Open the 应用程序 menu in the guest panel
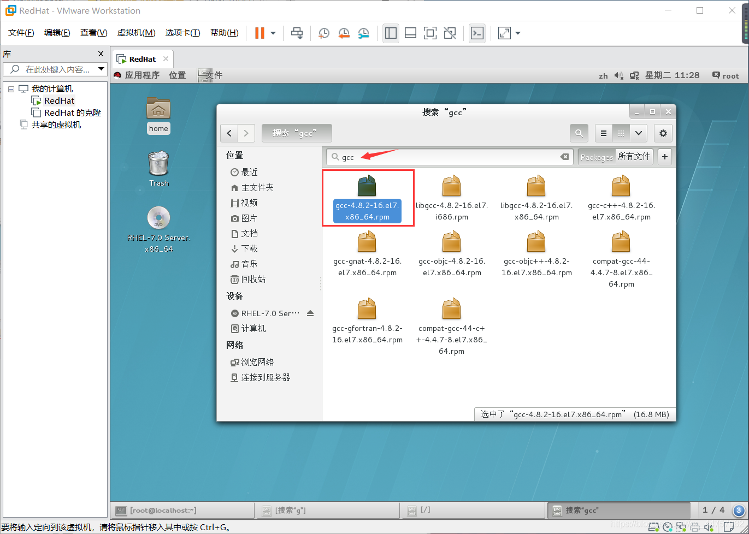This screenshot has height=534, width=749. pyautogui.click(x=142, y=75)
